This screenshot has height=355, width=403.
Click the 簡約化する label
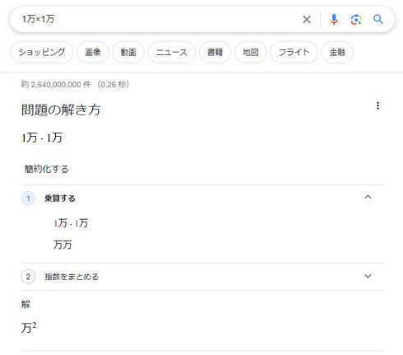[47, 169]
